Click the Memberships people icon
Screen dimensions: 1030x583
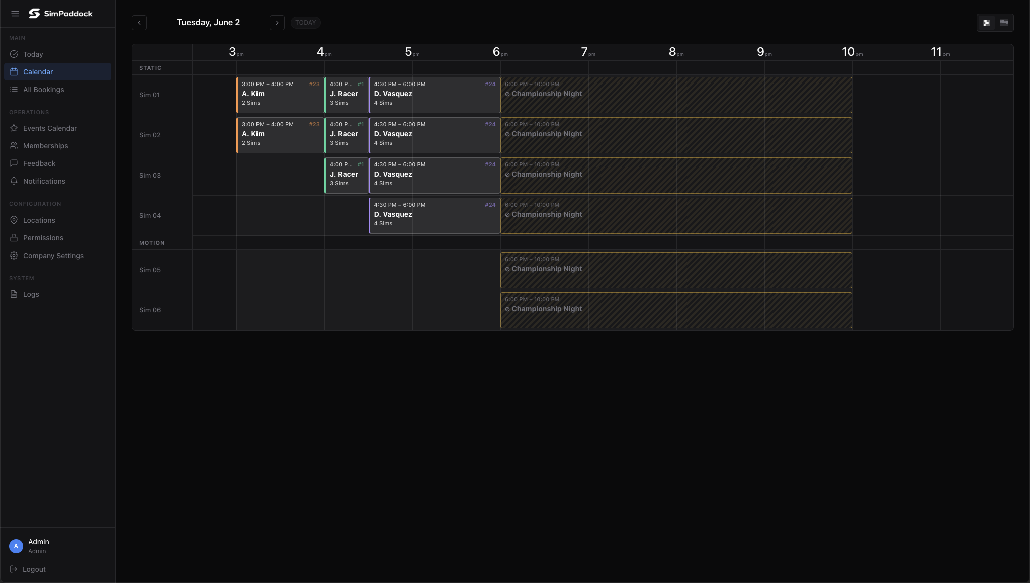(x=14, y=146)
